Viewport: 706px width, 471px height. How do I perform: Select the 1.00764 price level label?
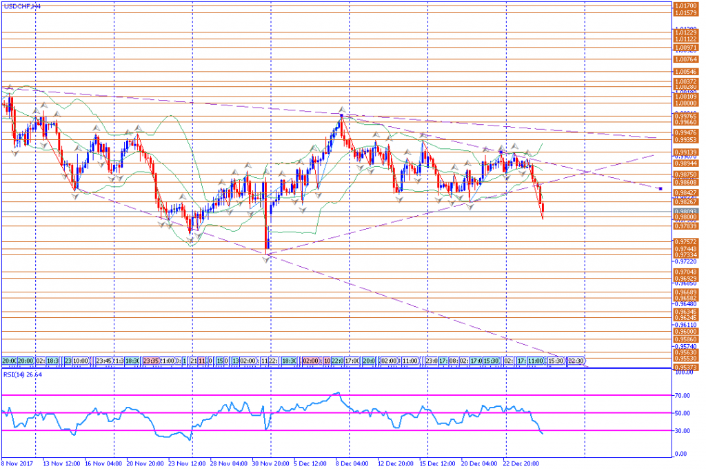685,59
